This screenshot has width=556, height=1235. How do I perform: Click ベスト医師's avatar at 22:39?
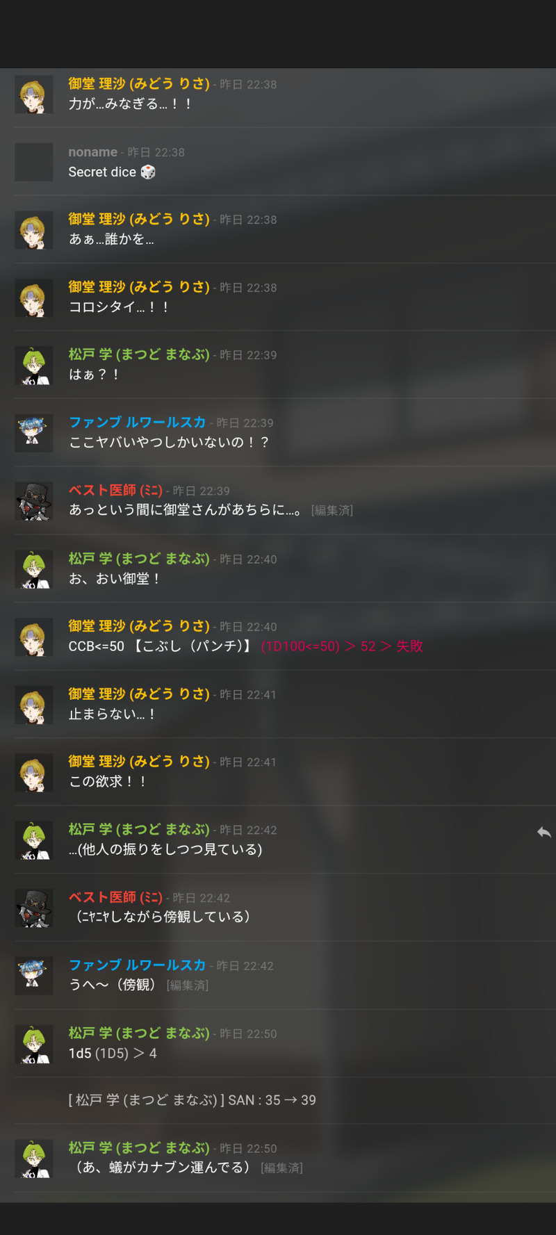(34, 501)
